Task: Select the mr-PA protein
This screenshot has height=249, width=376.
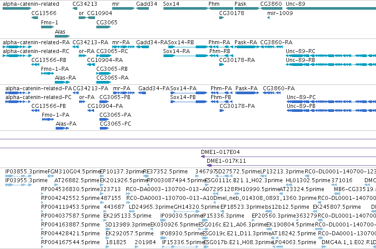Action: click(x=124, y=93)
